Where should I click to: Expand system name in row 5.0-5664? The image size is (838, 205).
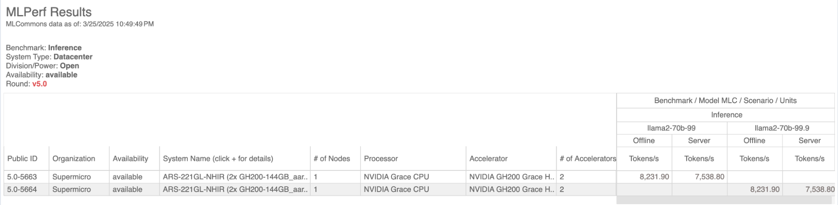click(x=235, y=189)
